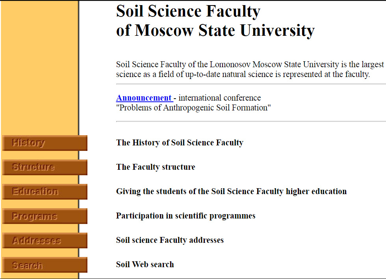Open the Addresses sidebar button
This screenshot has width=386, height=279.
pyautogui.click(x=45, y=240)
